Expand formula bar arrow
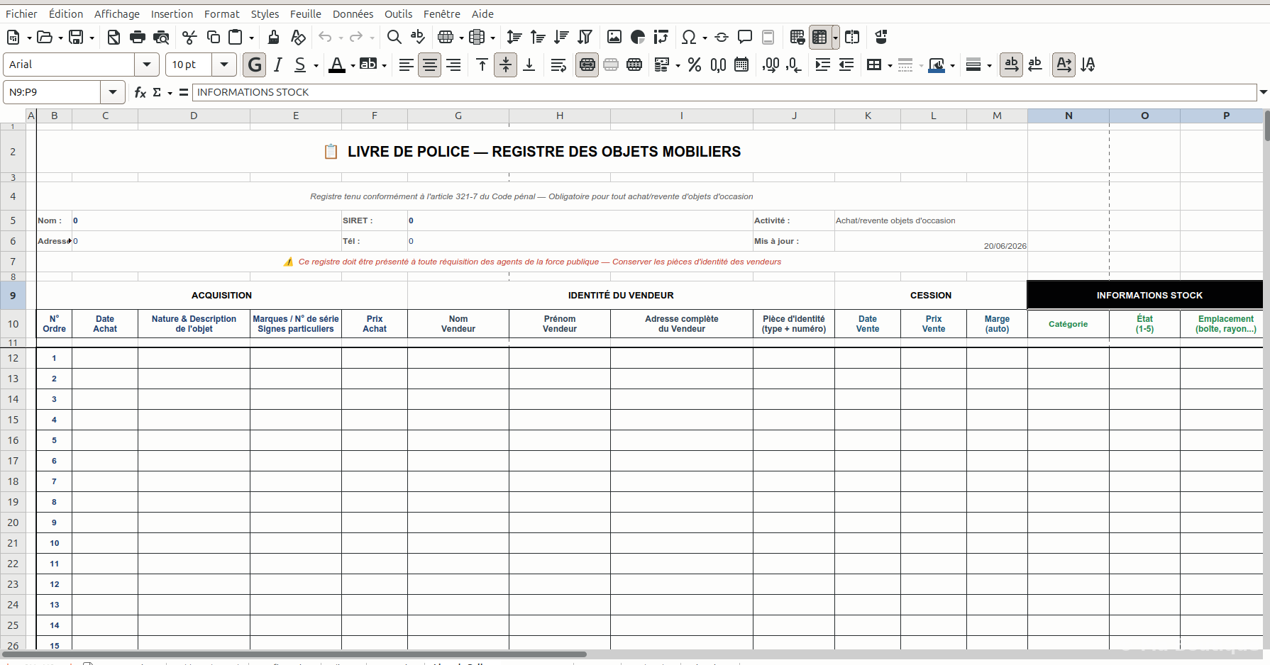 (1263, 92)
